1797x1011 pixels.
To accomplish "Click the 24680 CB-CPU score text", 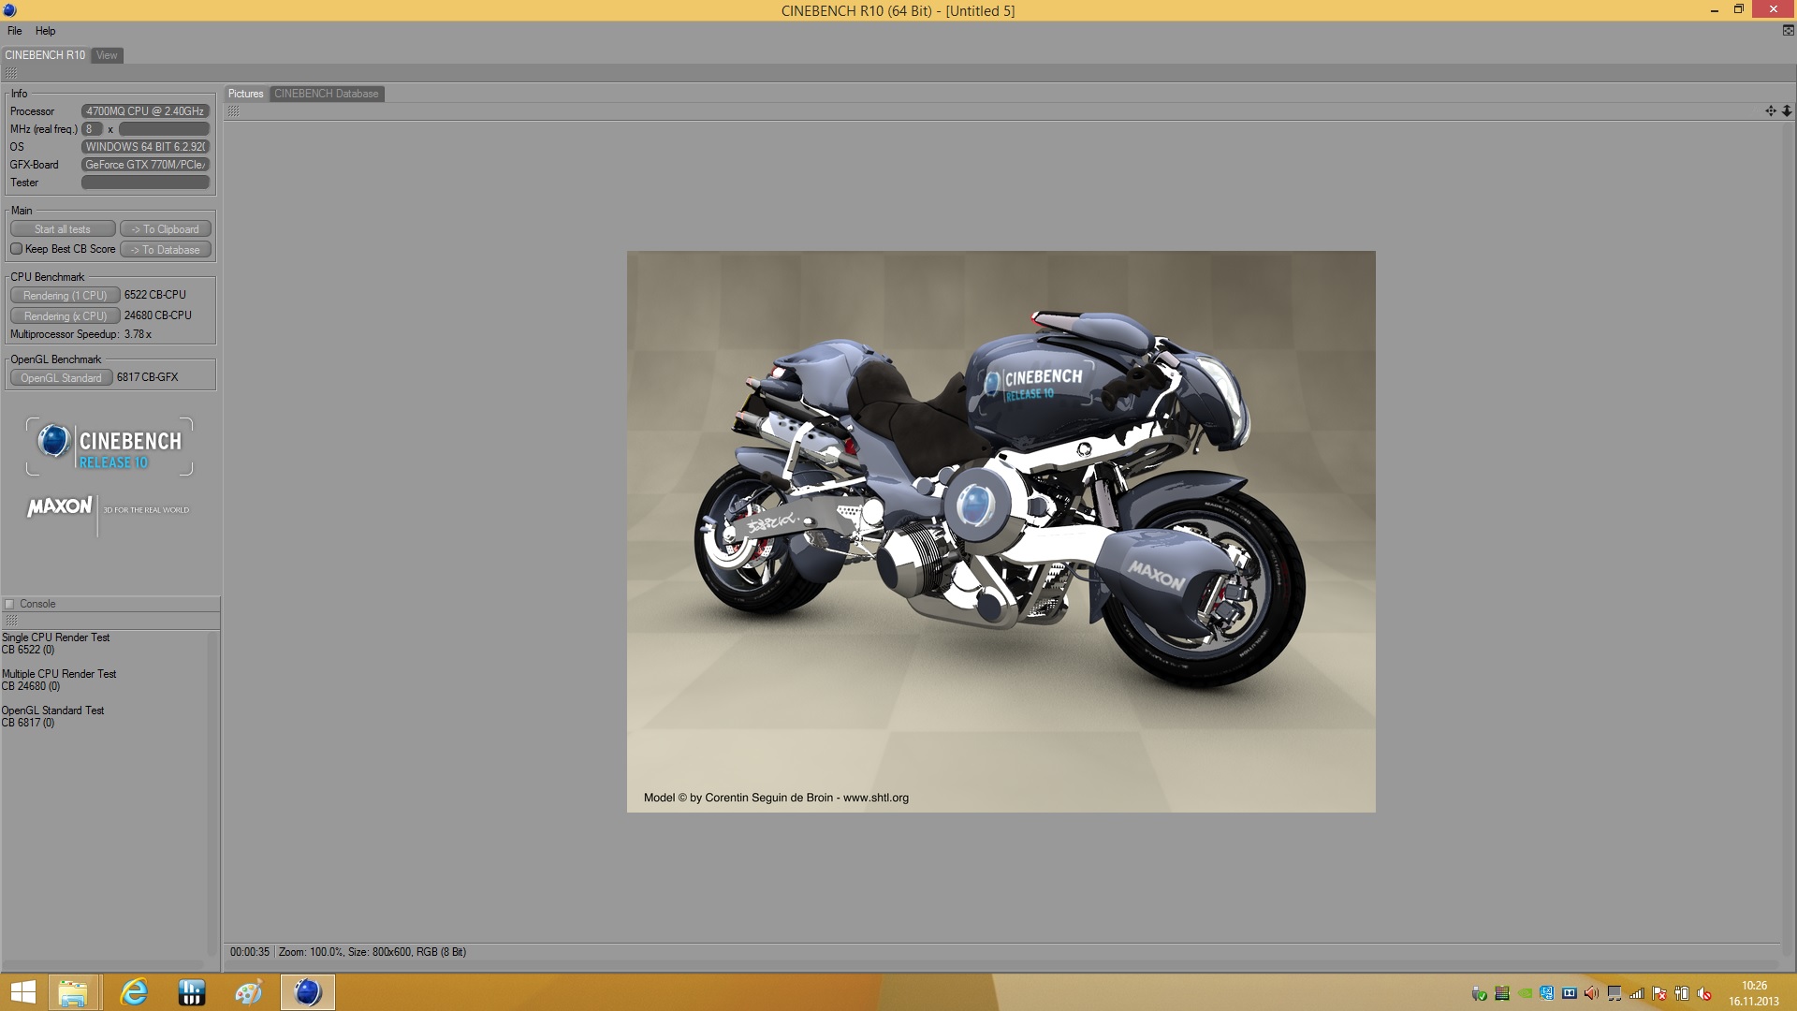I will 158,315.
